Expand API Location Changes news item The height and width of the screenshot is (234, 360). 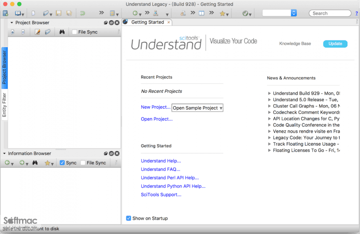(269, 119)
